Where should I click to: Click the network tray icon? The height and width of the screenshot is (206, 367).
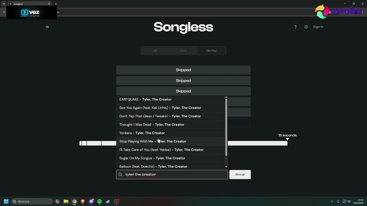click(344, 201)
